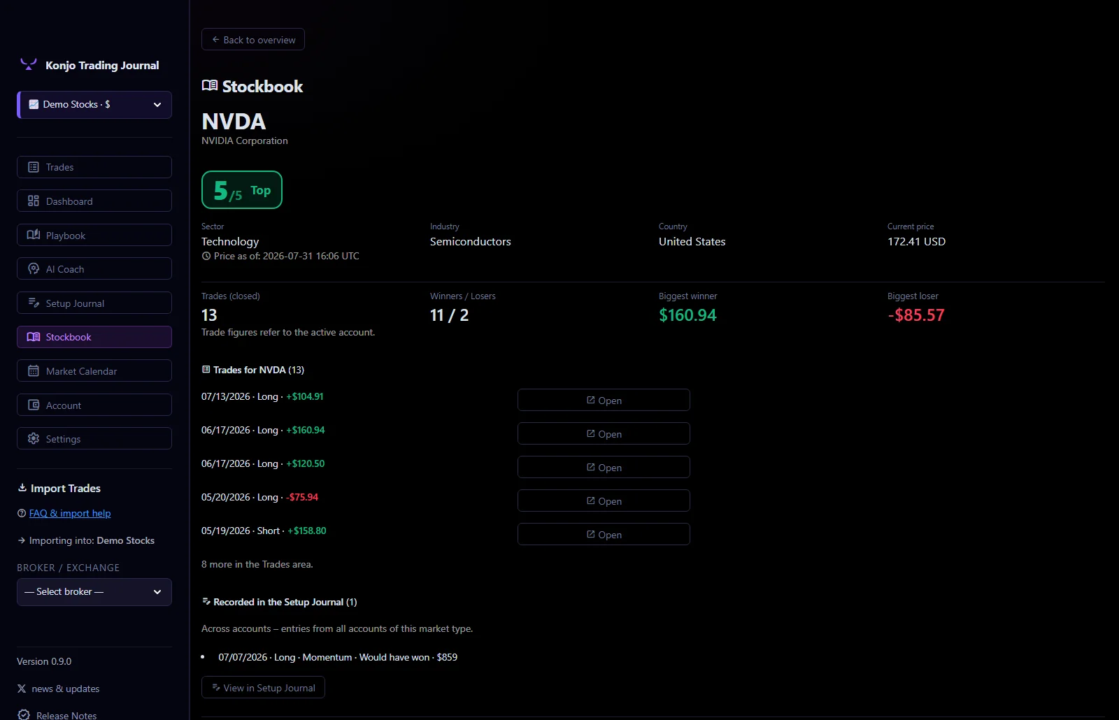Expand the Select broker dropdown

pyautogui.click(x=94, y=592)
